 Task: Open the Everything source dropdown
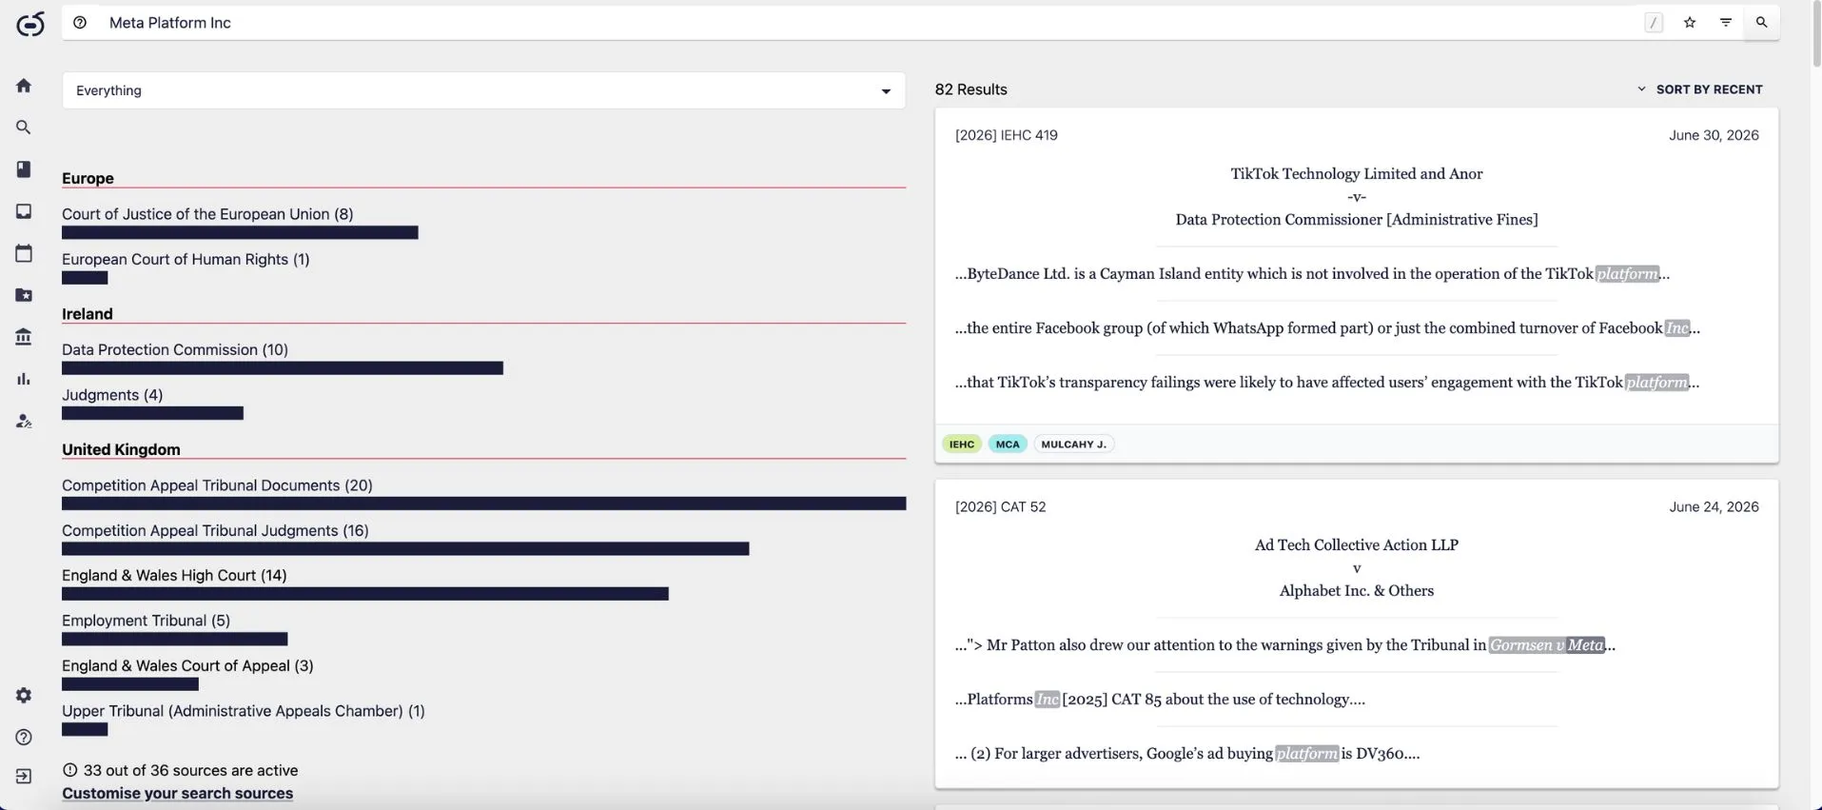[483, 90]
